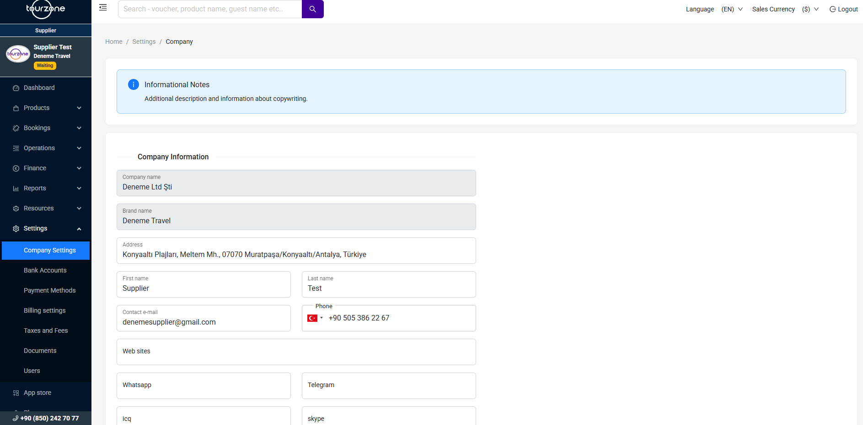Expand the Finance menu chevron

point(79,168)
